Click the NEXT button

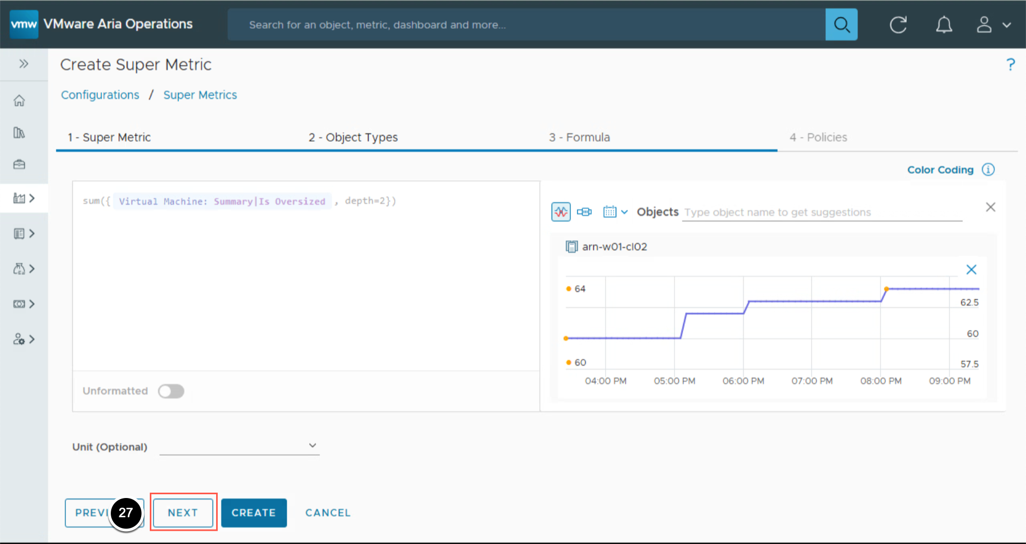[183, 512]
